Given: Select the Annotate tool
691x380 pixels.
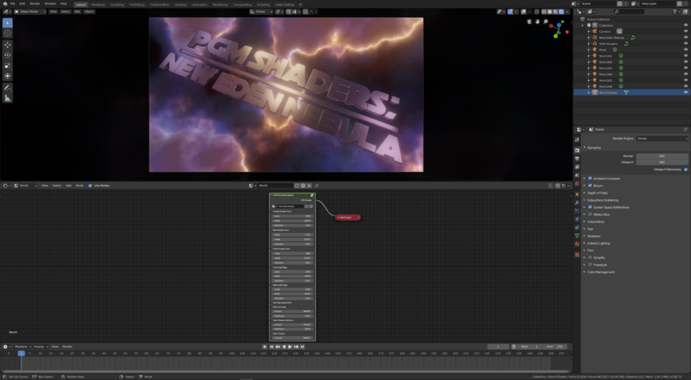Looking at the screenshot, I should [x=8, y=88].
